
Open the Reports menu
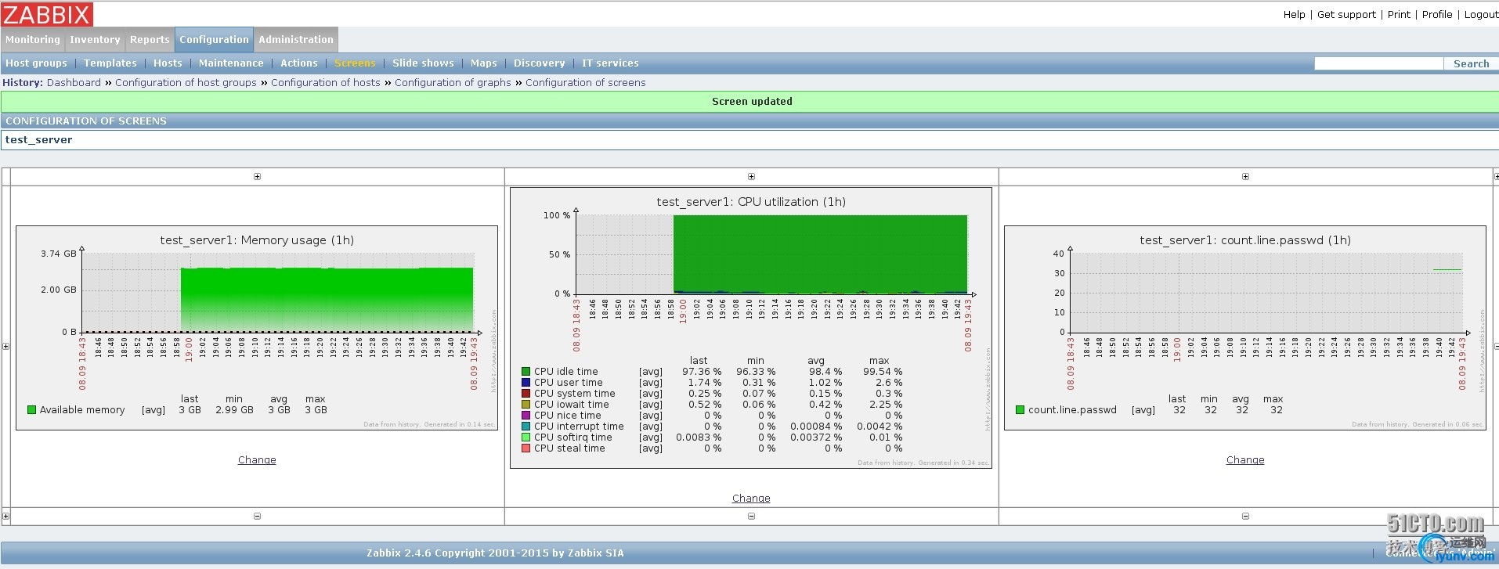coord(150,40)
